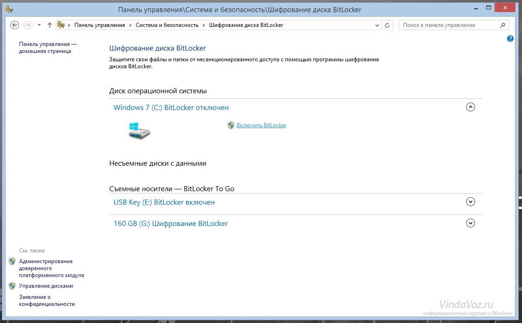Refresh the control panel page
Screen dimensions: 522x323
click(x=387, y=25)
